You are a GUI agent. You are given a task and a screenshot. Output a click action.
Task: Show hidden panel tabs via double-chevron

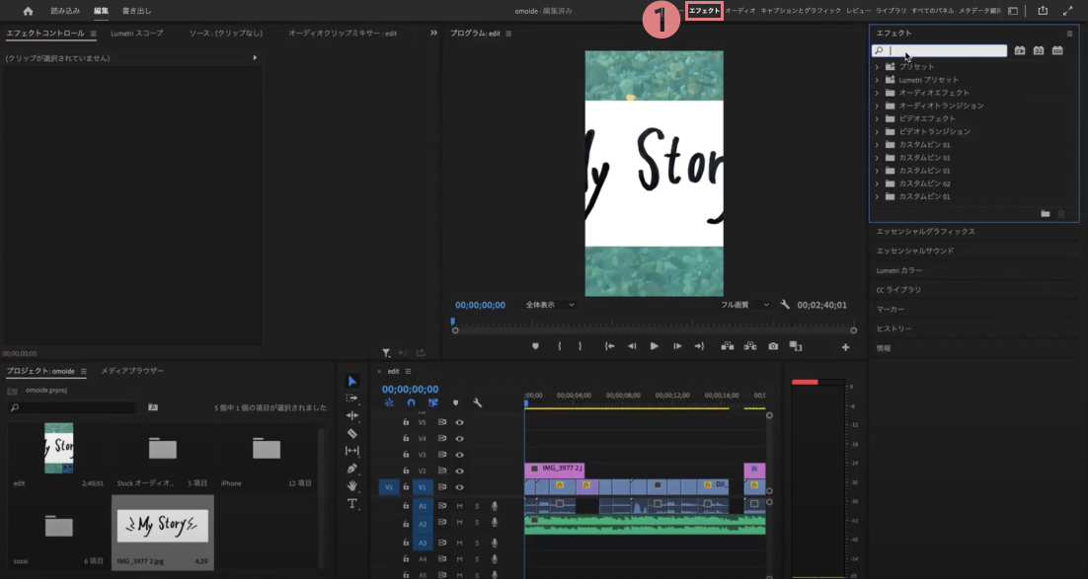433,33
